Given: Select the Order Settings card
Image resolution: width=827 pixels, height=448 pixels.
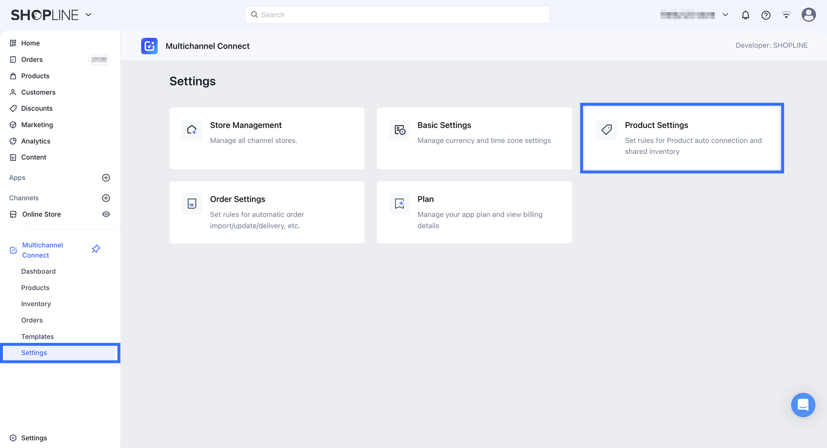Looking at the screenshot, I should 267,212.
